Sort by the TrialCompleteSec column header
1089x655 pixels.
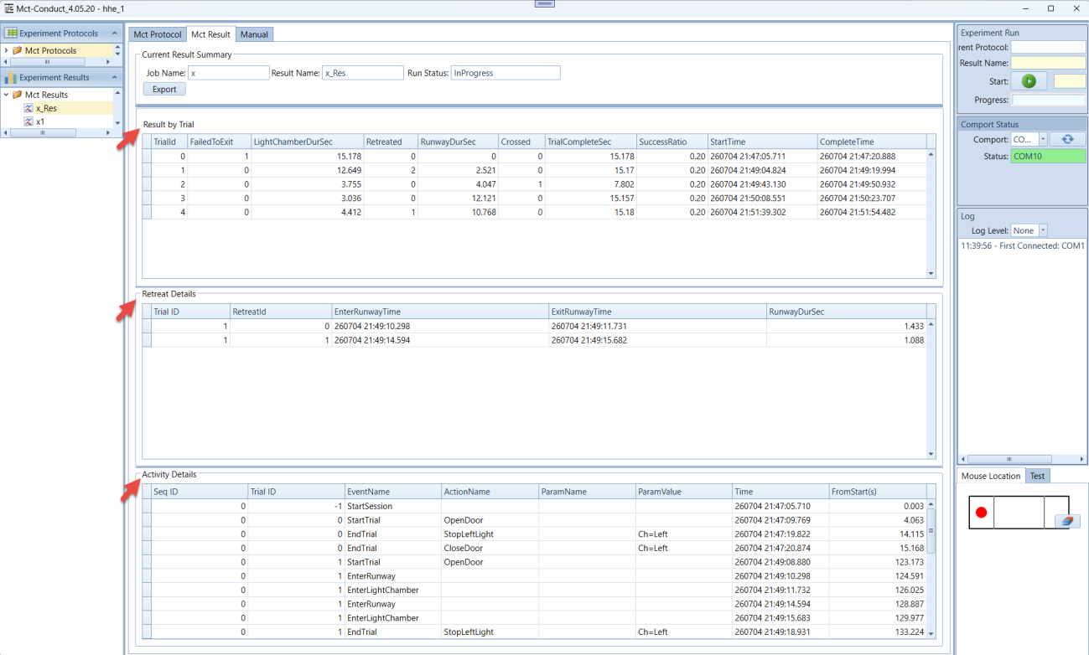pos(590,142)
